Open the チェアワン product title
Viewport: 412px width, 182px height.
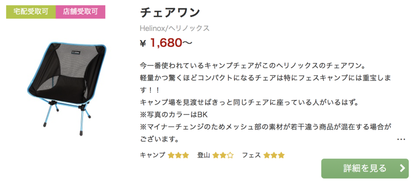(170, 12)
